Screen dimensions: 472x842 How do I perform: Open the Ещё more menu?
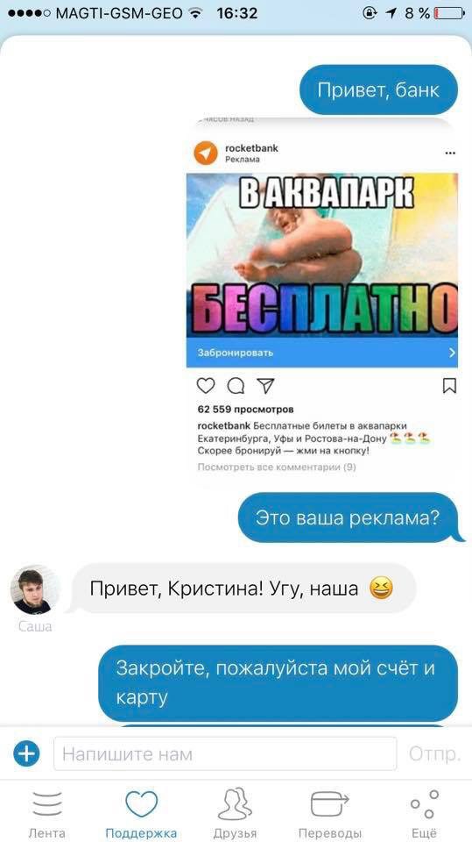click(x=424, y=813)
